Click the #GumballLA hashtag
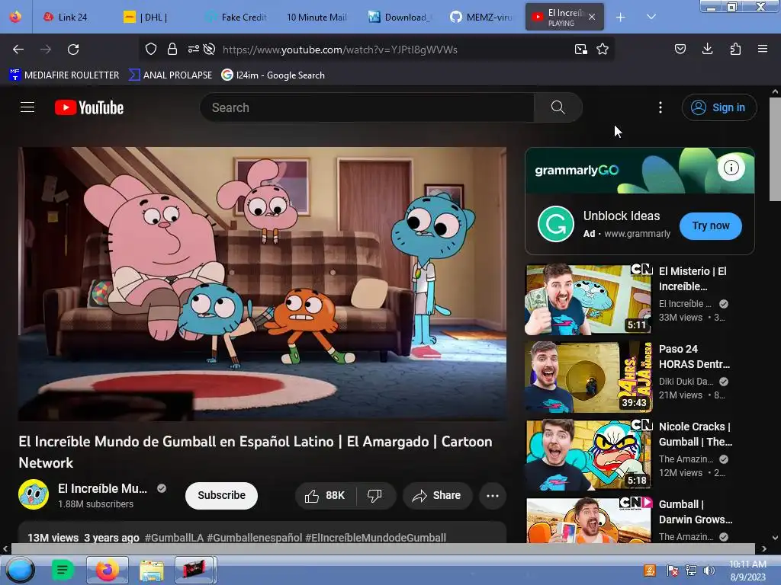The height and width of the screenshot is (585, 781). [175, 538]
